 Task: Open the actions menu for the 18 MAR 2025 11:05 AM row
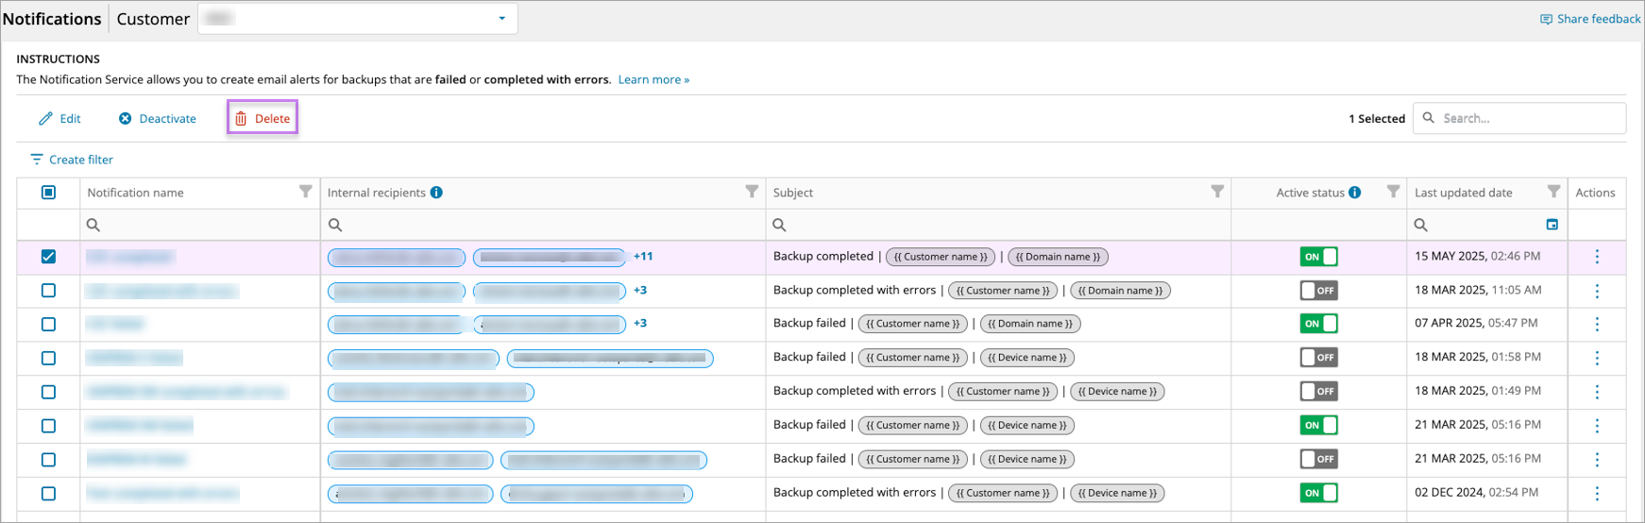pos(1597,291)
